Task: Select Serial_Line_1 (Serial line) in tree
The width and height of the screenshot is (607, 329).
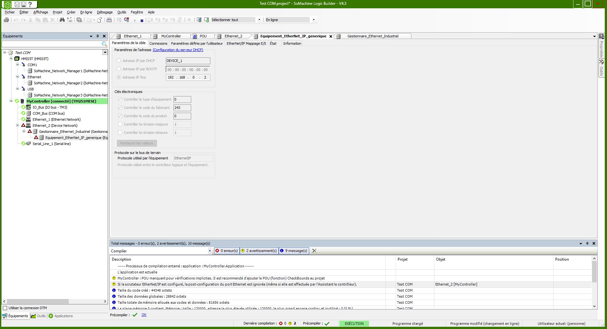Action: pyautogui.click(x=51, y=144)
